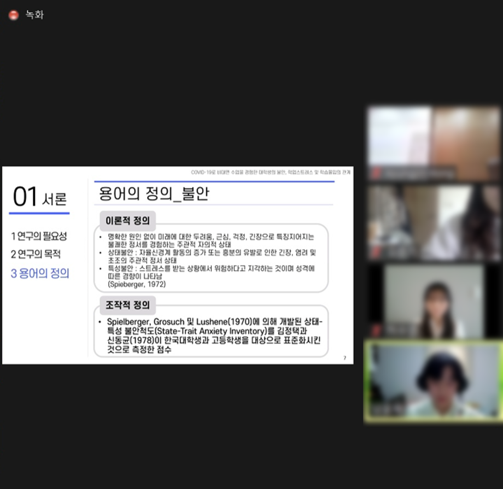
Task: Select 2 연구의 목적 in slide outline
Action: 36,255
